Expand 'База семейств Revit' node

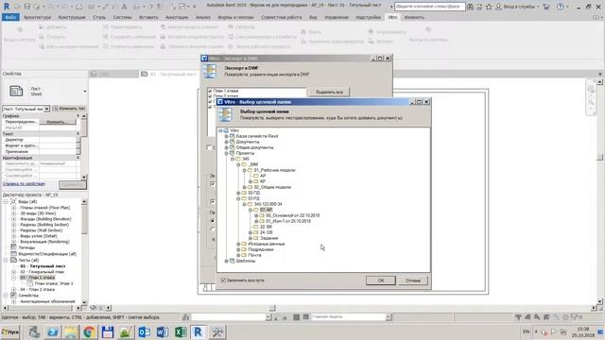point(227,136)
